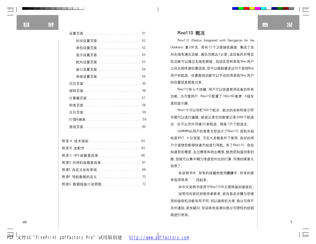Click the gray 目录 header tab
This screenshot has width=316, height=244.
[37, 23]
